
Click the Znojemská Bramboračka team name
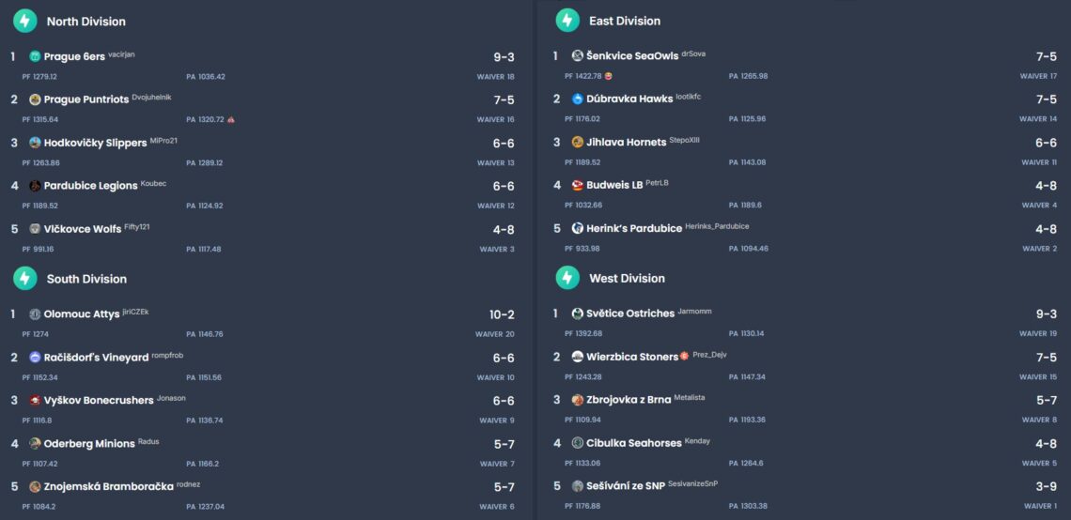click(108, 486)
